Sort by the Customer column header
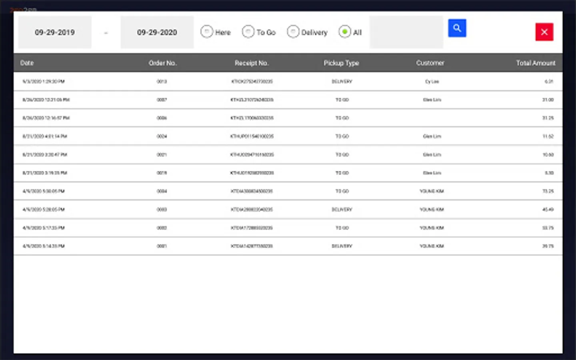 [430, 63]
